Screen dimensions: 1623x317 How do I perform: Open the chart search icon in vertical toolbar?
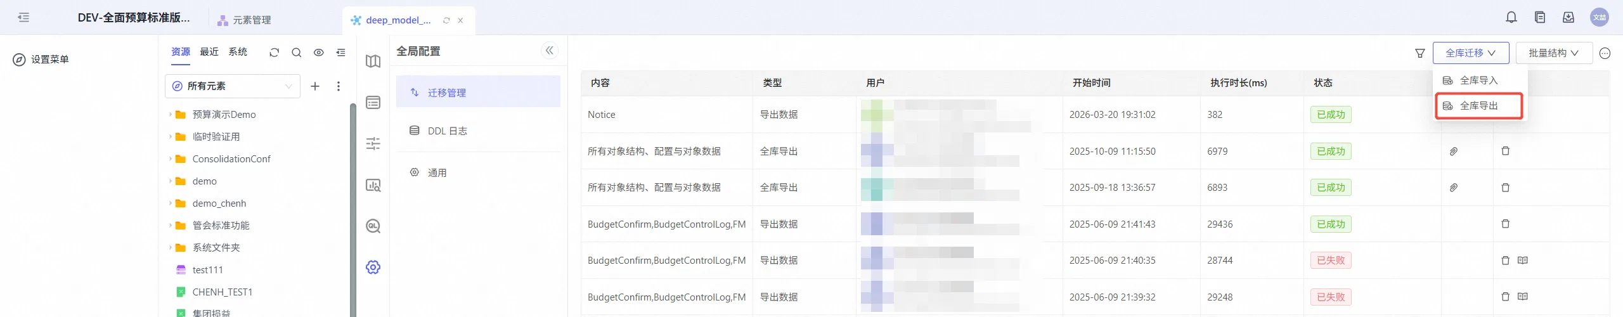click(x=373, y=185)
